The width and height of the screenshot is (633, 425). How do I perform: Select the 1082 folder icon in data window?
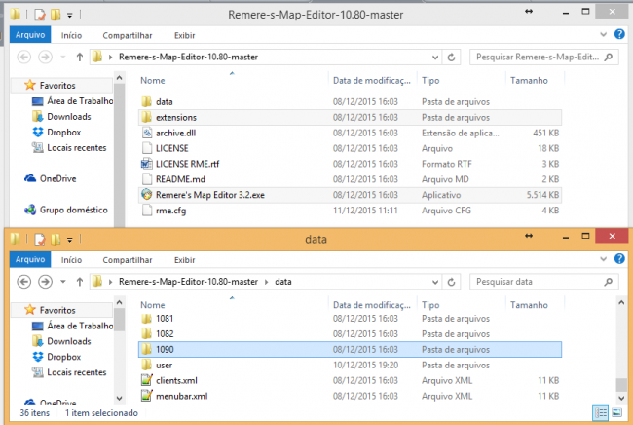(x=146, y=333)
